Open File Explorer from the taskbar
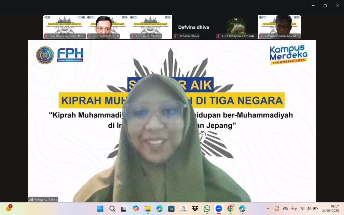344x215 pixels. [x=148, y=209]
